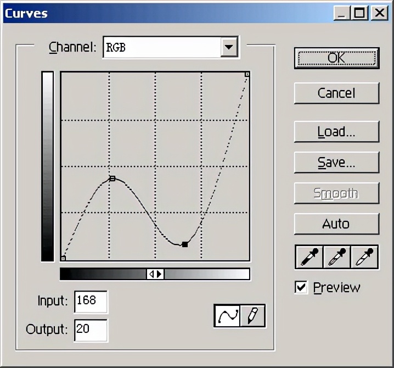Confirm curves with the OK button
This screenshot has width=394, height=368.
tap(337, 58)
